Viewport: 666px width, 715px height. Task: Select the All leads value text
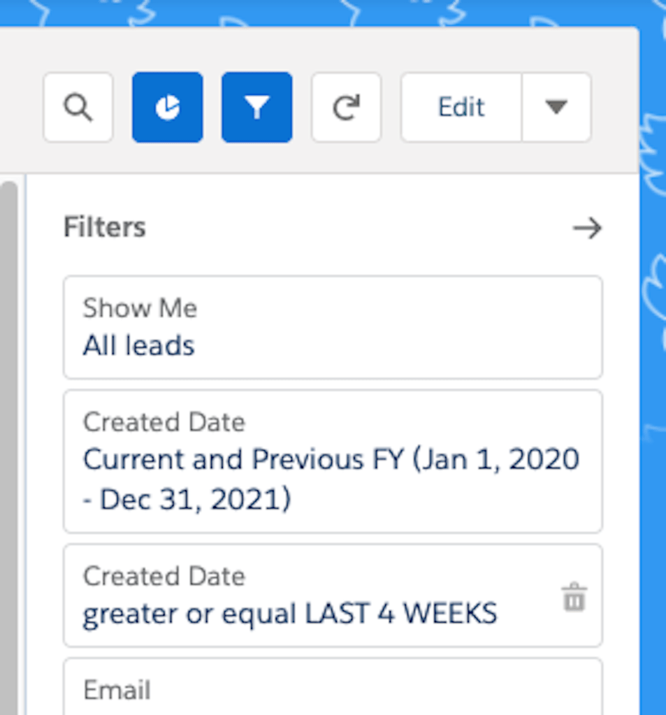coord(138,346)
